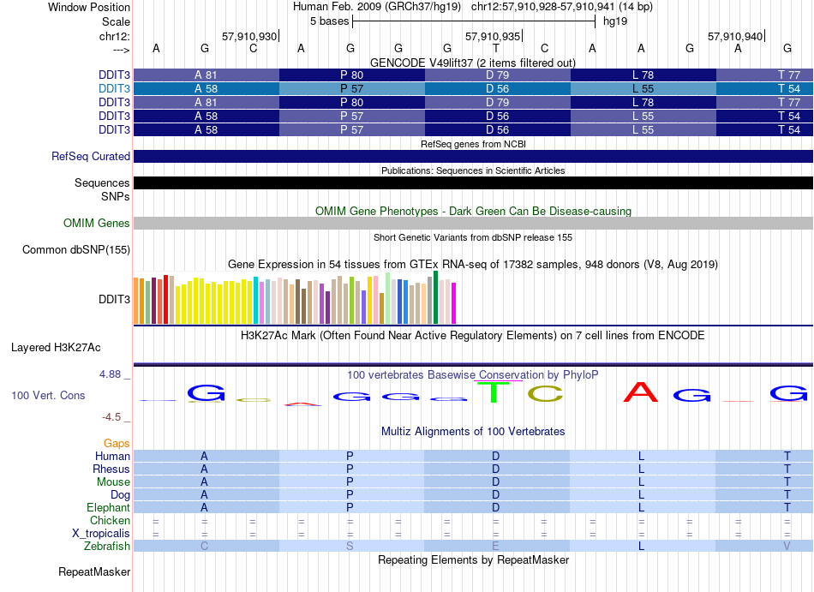Click the D residue in Mouse row
The width and height of the screenshot is (814, 592).
(x=496, y=482)
